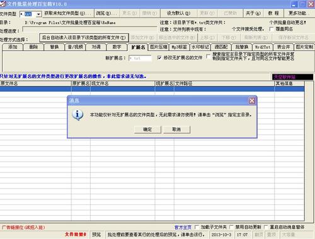Click the 现扩展名 column header
Viewport: 315px width, 239px height.
164,84
